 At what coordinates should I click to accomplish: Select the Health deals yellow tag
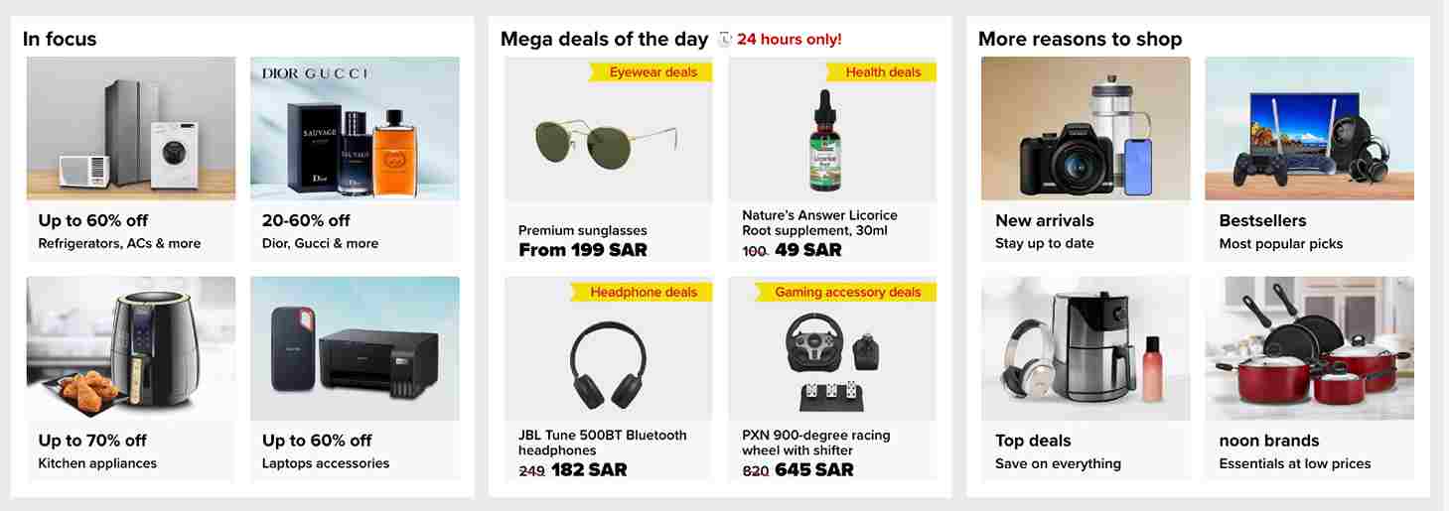[x=881, y=72]
